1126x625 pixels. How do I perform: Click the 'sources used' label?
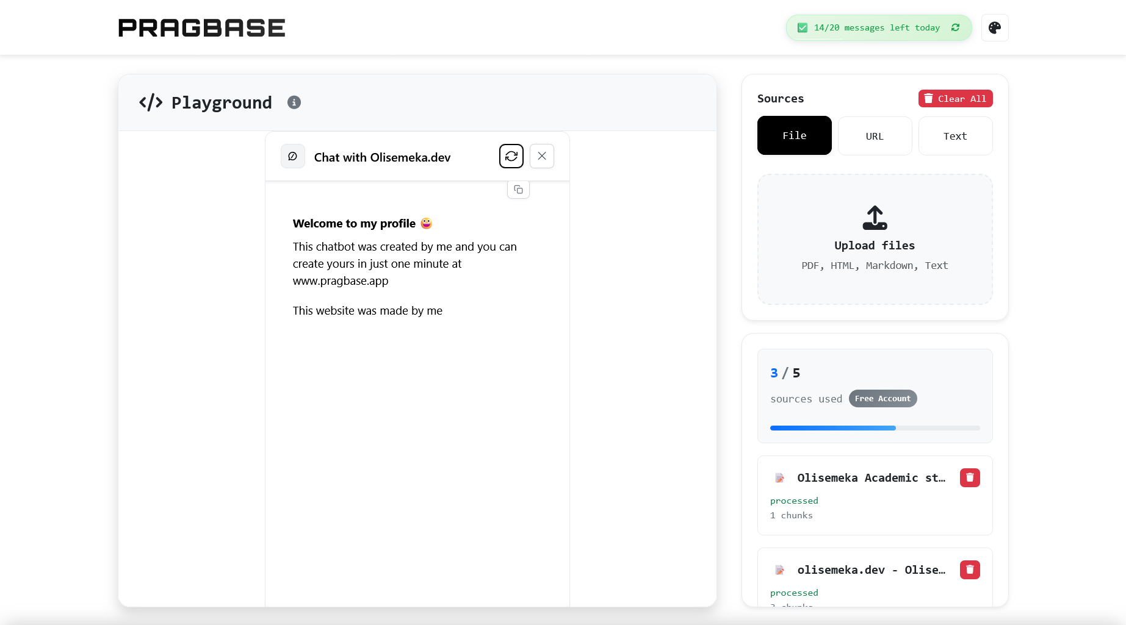click(x=806, y=399)
